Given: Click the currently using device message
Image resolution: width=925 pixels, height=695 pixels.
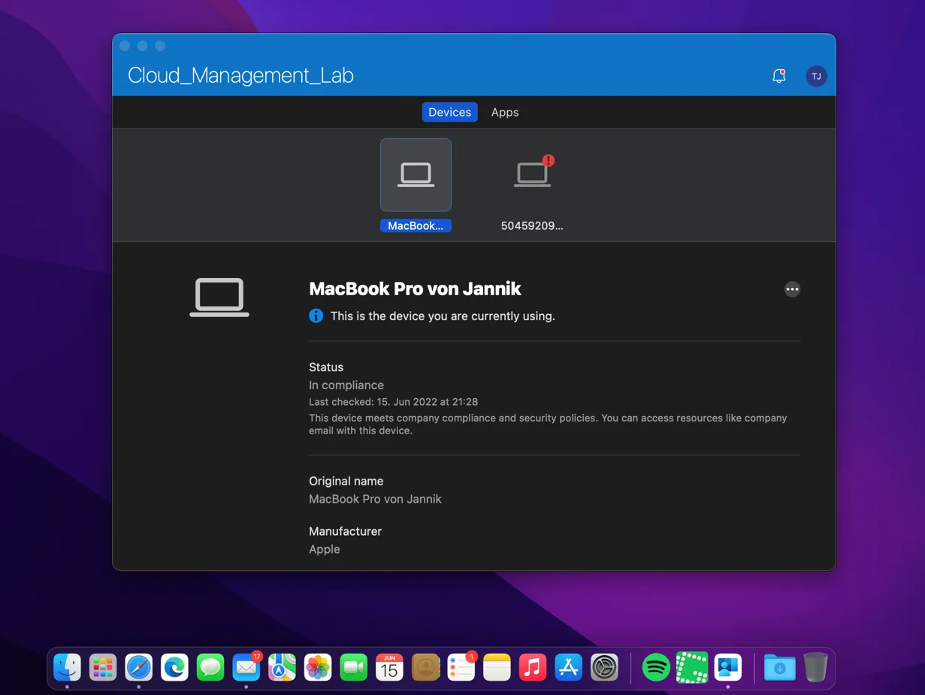Looking at the screenshot, I should [x=443, y=316].
